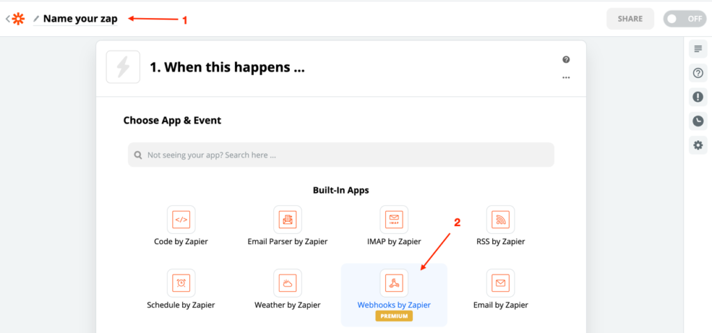
Task: Click the 'Email by Zapier' label
Action: [501, 305]
